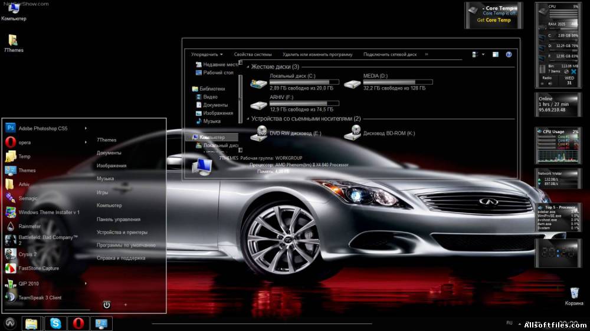Launch Adobe Photoshop CS5 from Start menu
Screen dimensions: 590x331
[x=43, y=128]
